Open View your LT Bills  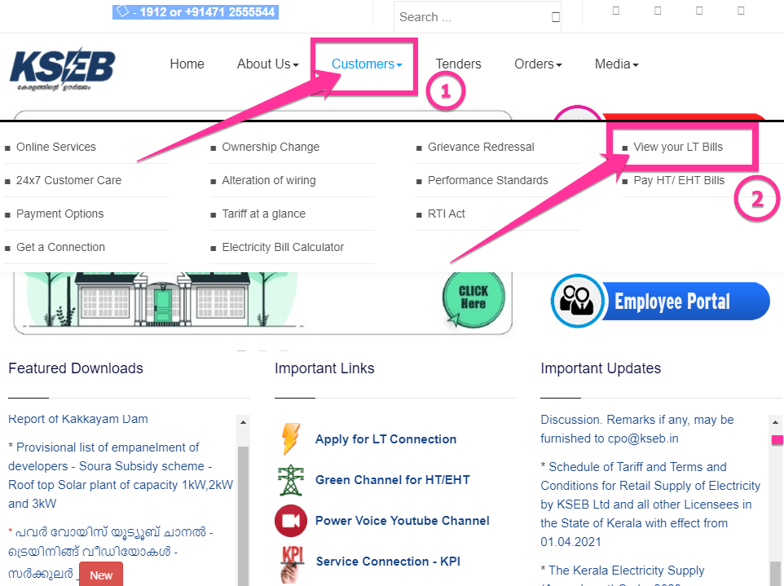click(x=678, y=147)
